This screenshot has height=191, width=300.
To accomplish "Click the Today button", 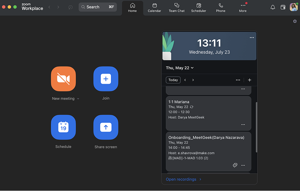I will point(173,80).
